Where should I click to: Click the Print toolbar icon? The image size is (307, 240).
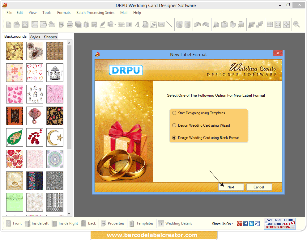coord(70,24)
